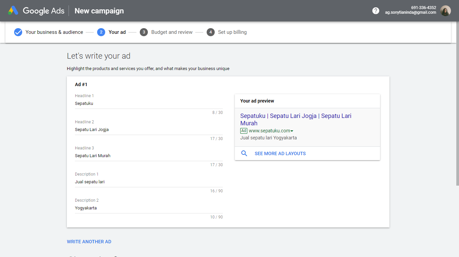Image resolution: width=459 pixels, height=257 pixels.
Task: Expand the arrow next to www.sepatuku.com
Action: [292, 131]
